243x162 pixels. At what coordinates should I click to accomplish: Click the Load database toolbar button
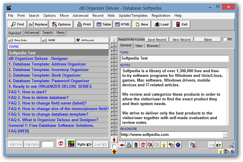coord(161,24)
